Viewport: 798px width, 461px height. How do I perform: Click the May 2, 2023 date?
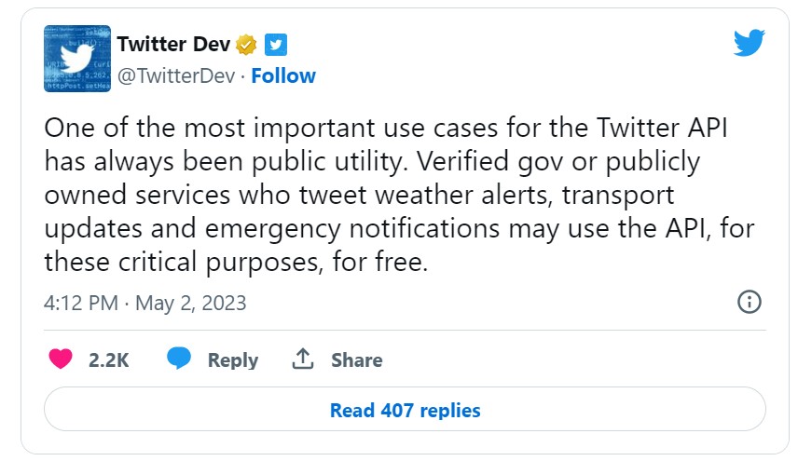[x=191, y=304]
